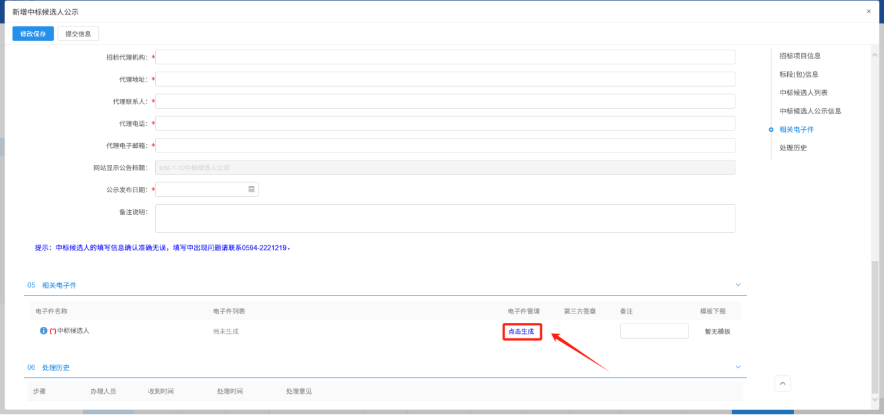884x415 pixels.
Task: Click the dialog's vertical scrollbar
Action: pos(875,325)
